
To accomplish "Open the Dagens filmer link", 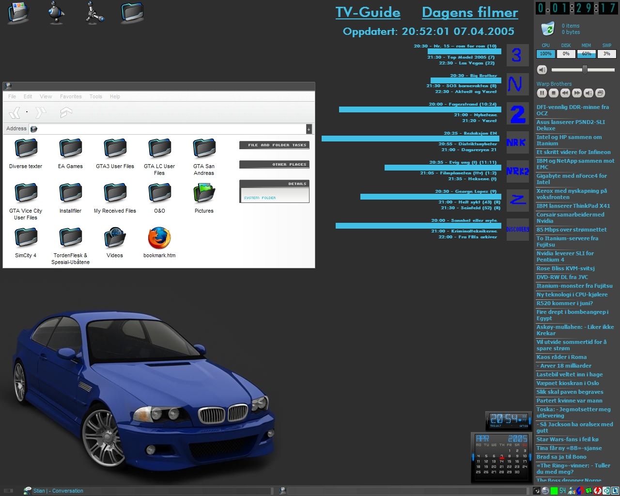I will pyautogui.click(x=470, y=13).
